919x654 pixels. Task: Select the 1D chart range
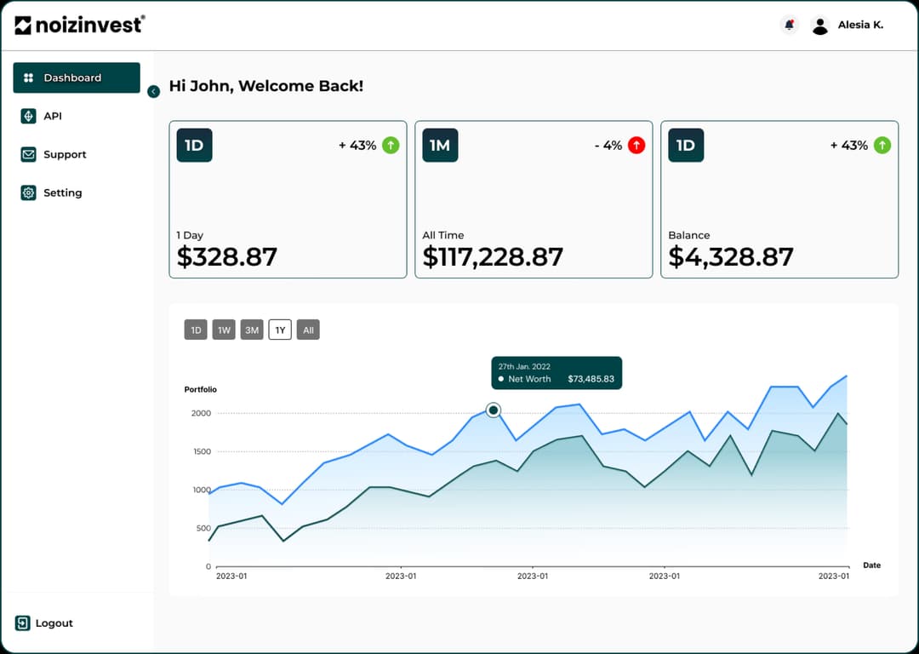[x=196, y=330]
